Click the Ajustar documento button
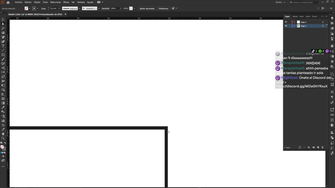The height and width of the screenshot is (188, 335). [x=147, y=8]
